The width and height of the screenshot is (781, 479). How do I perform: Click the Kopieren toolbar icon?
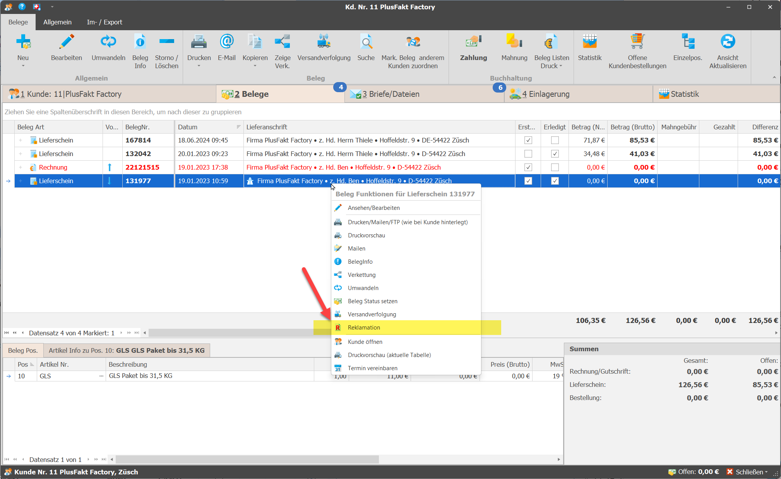[x=255, y=41]
